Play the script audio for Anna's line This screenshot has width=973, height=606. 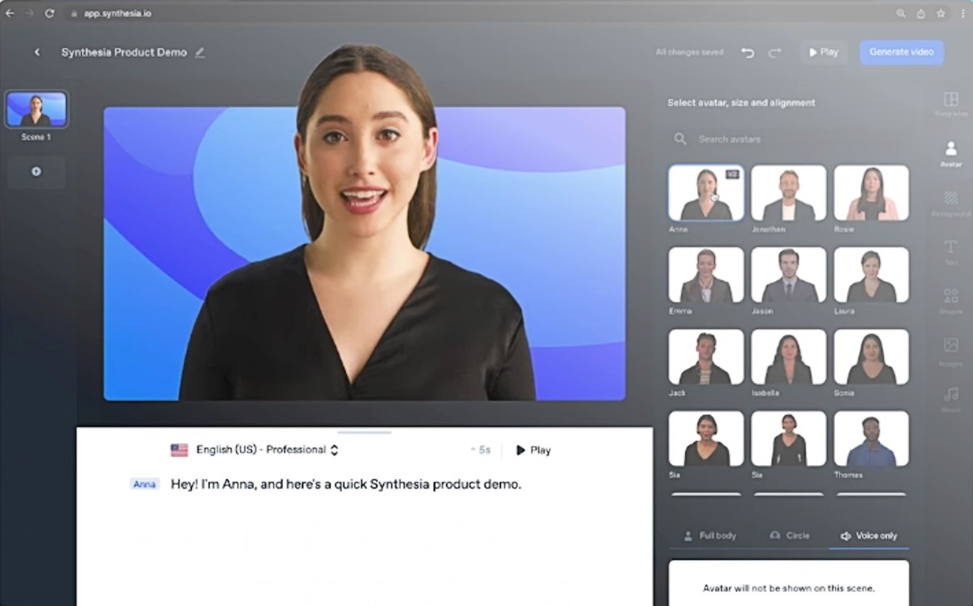(533, 450)
